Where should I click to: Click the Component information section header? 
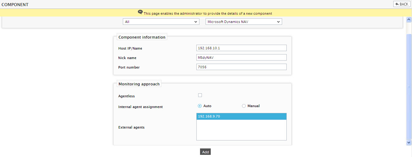[x=142, y=37]
